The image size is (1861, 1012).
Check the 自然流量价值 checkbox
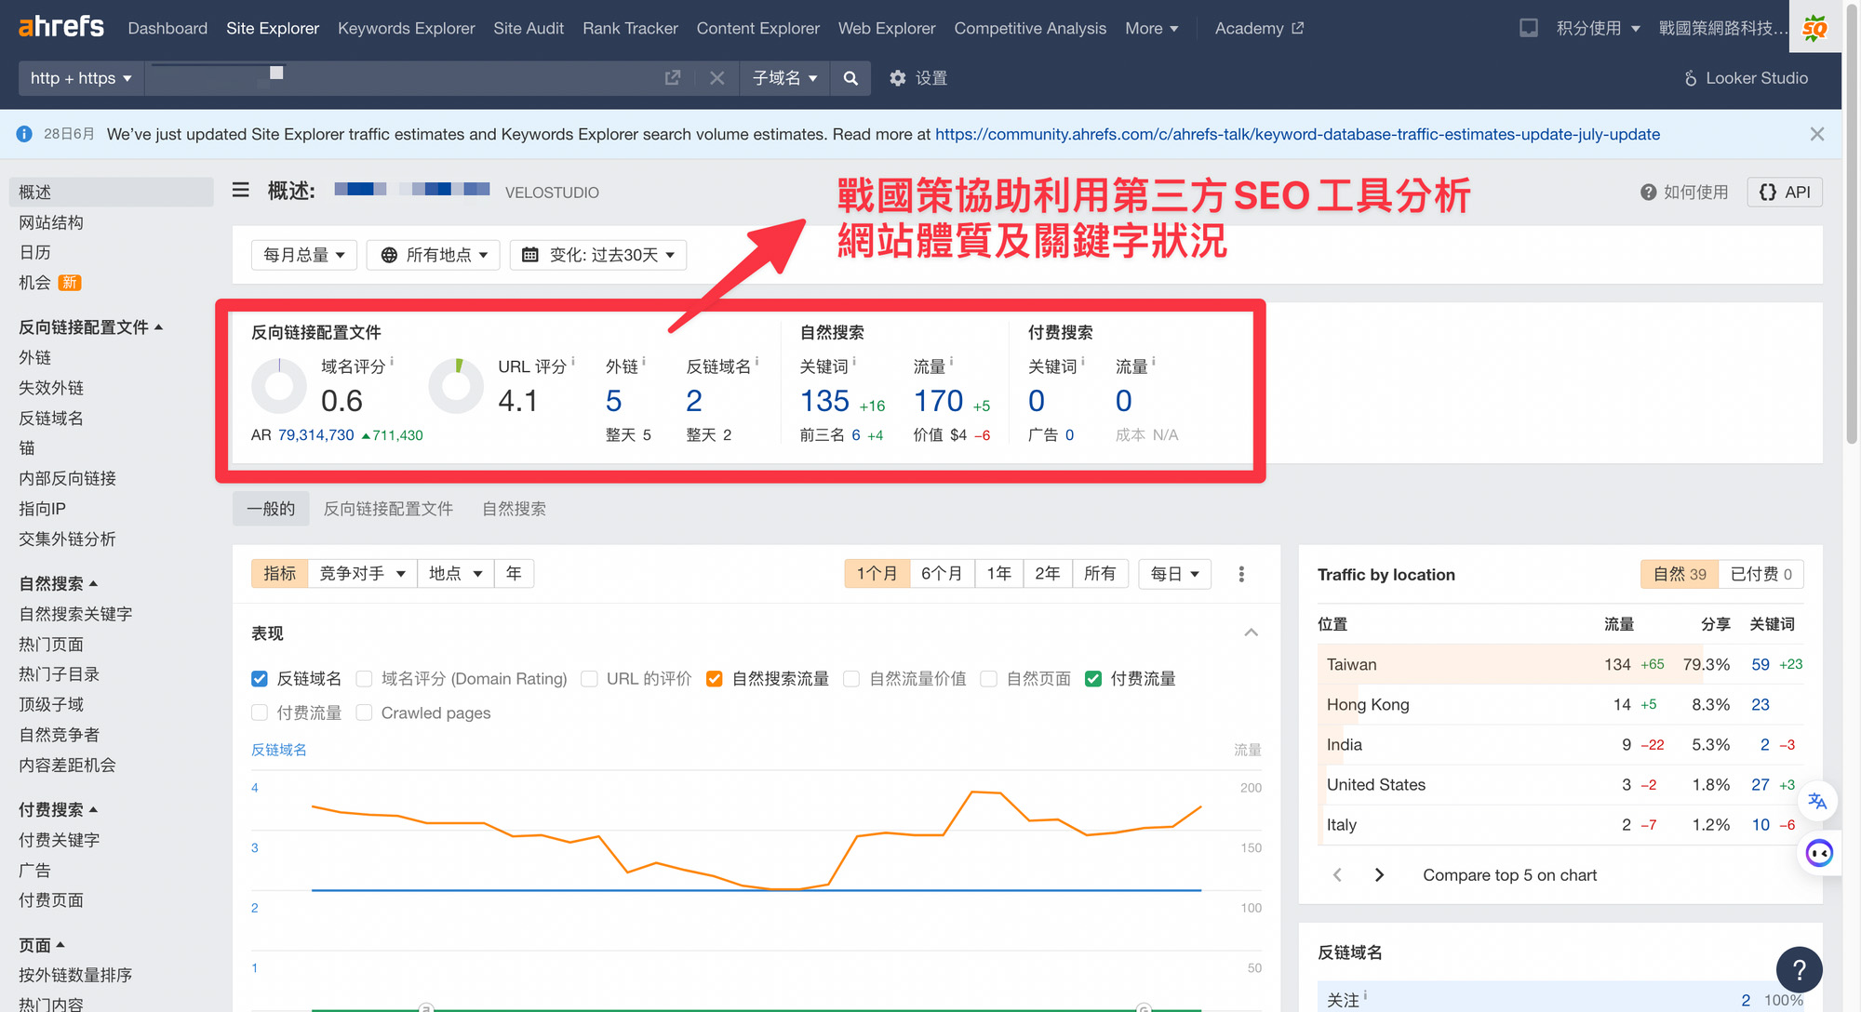(851, 679)
